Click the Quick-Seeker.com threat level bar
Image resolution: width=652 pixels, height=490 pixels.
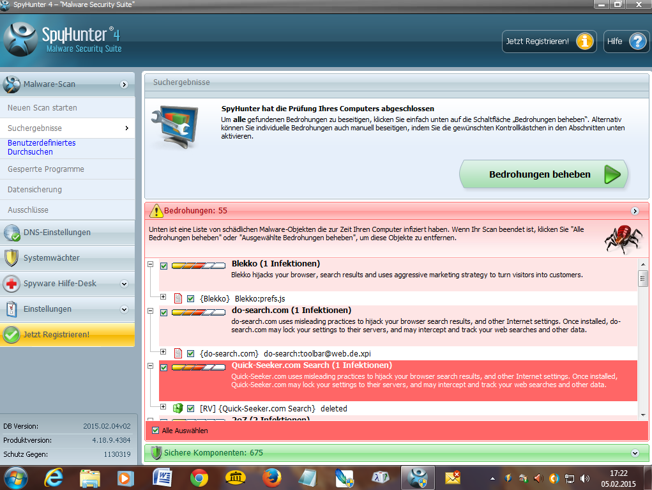199,367
